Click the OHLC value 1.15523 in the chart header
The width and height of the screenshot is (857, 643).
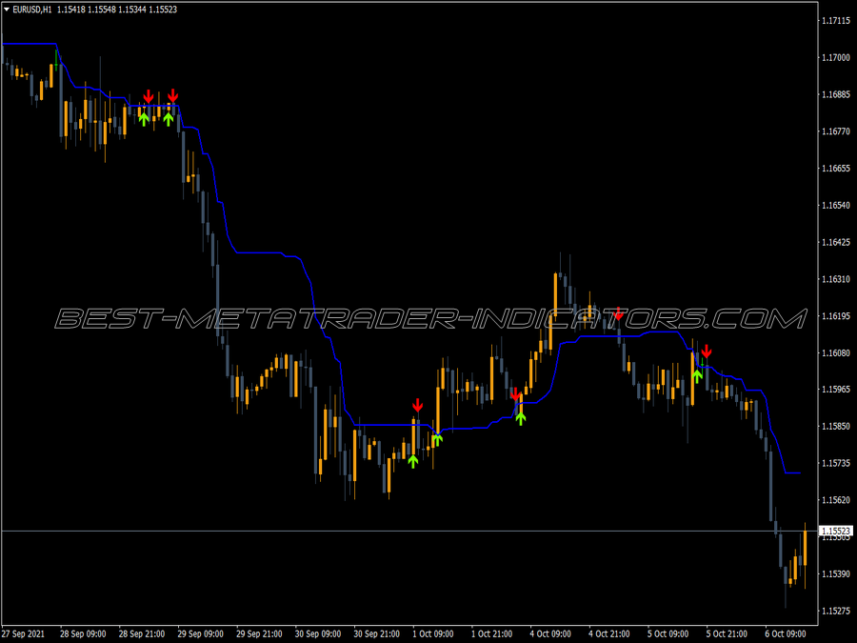pos(163,10)
